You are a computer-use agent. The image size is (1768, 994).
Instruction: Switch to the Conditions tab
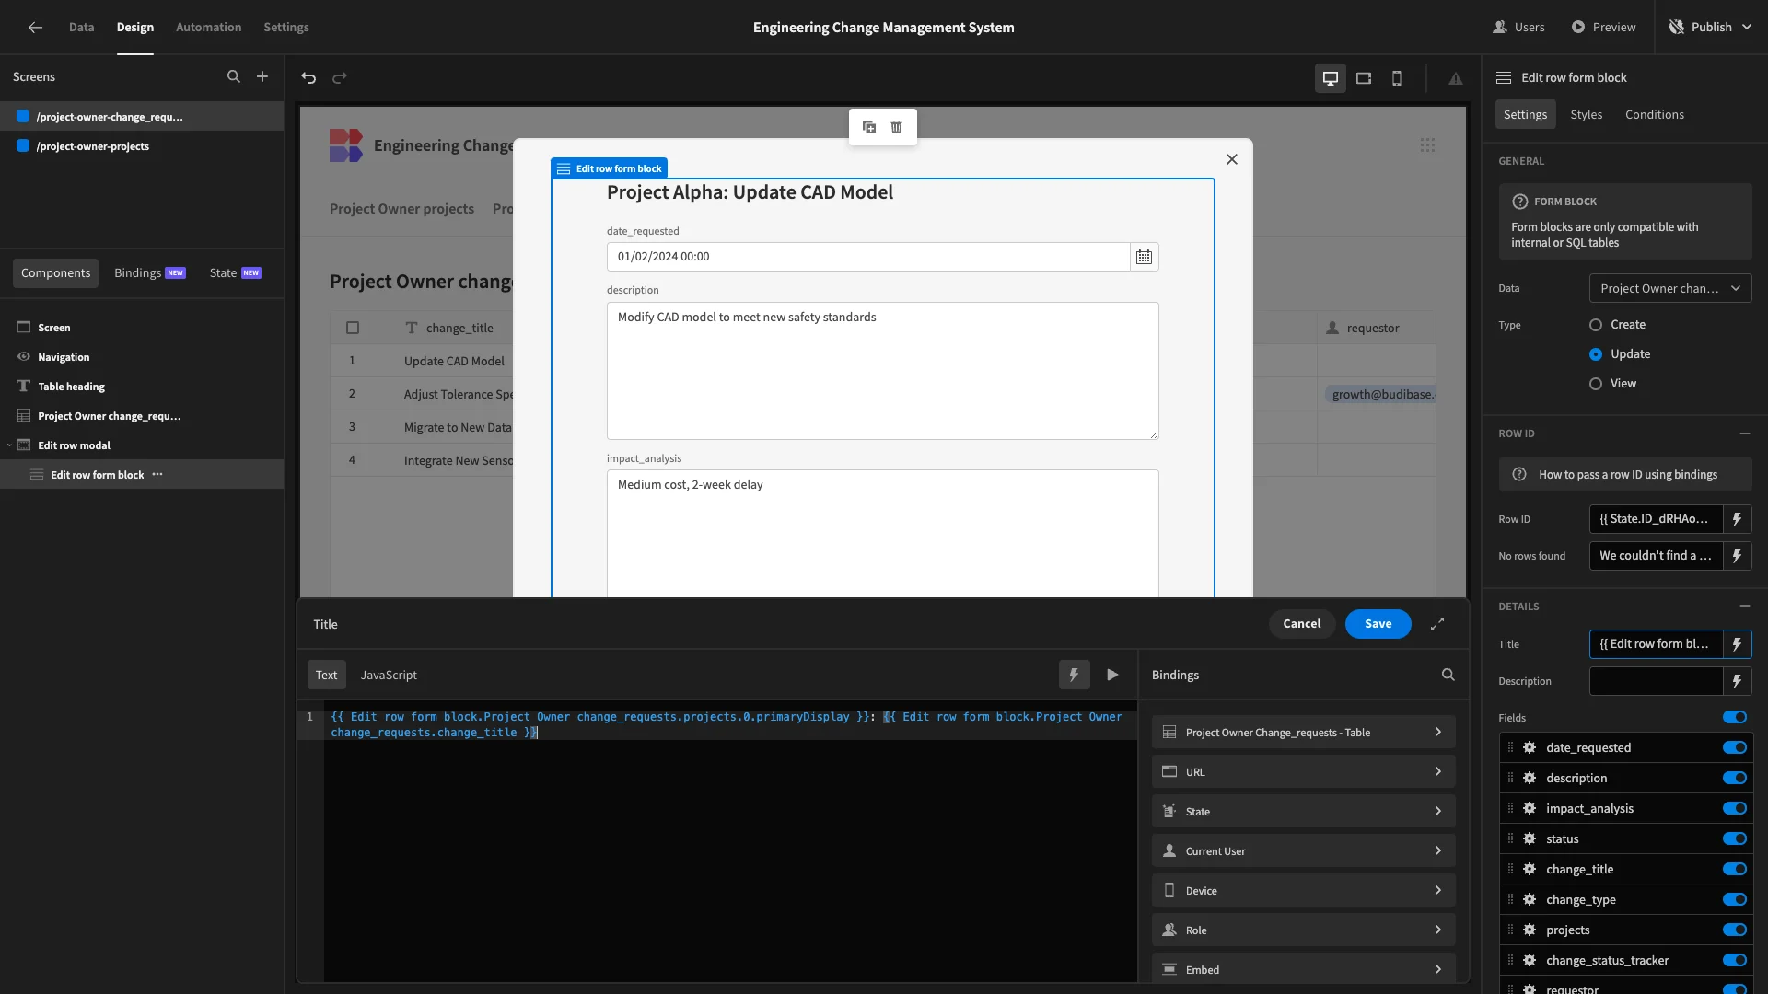click(x=1654, y=114)
